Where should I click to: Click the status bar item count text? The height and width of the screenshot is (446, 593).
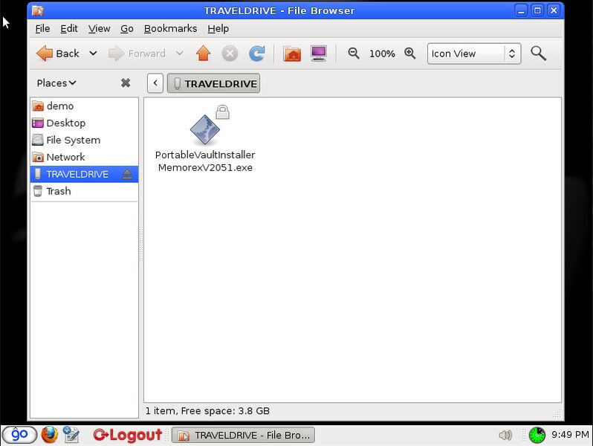point(207,411)
